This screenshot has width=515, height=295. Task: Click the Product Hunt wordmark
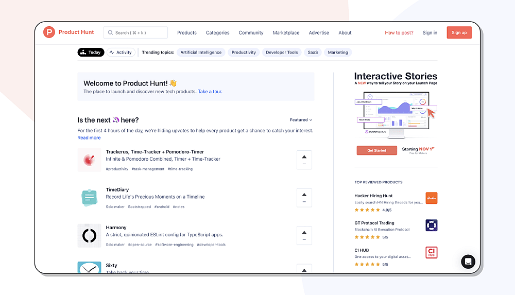(76, 32)
